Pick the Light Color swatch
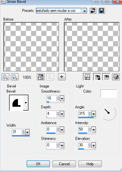The image size is (122, 172). point(109,94)
